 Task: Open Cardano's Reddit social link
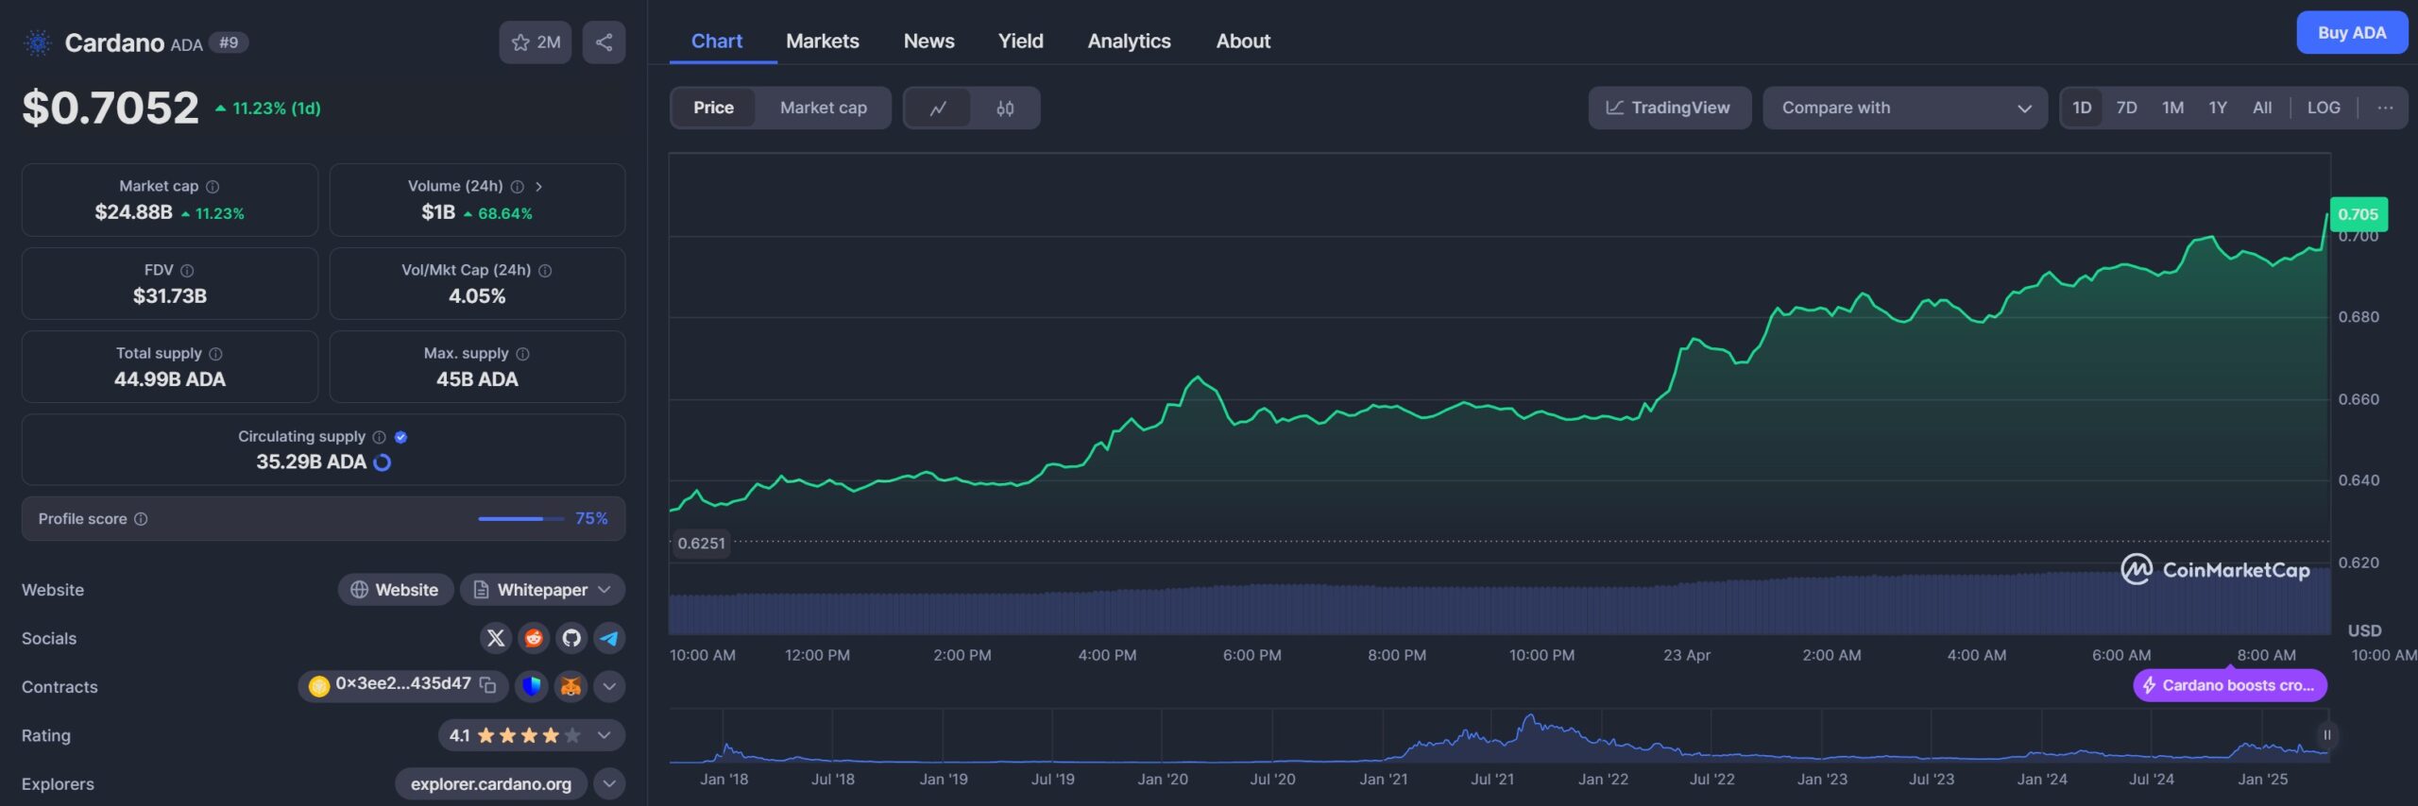(x=534, y=639)
